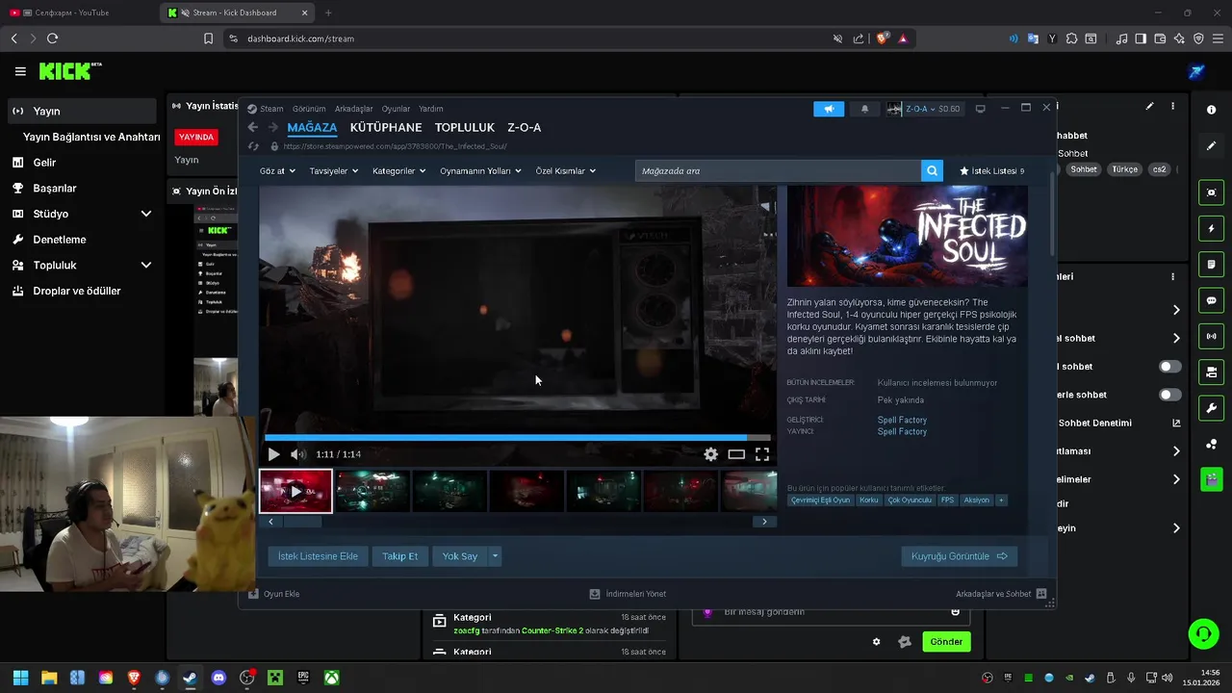
Task: Toggle the upper chat switch in Kick settings
Action: click(1169, 367)
